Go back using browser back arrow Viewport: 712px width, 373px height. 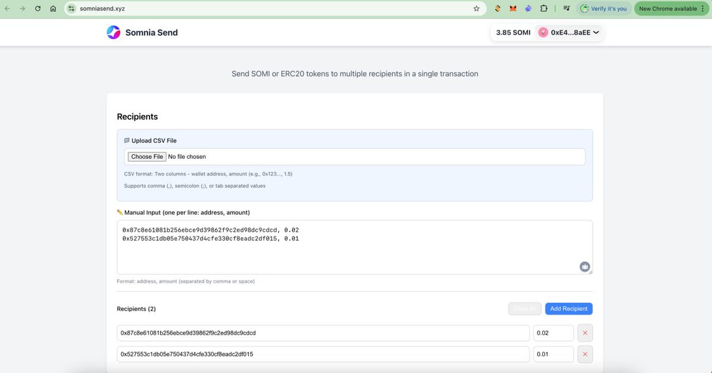8,9
